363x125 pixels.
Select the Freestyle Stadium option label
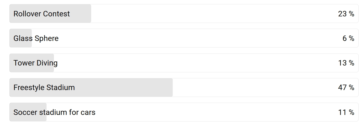coord(44,88)
